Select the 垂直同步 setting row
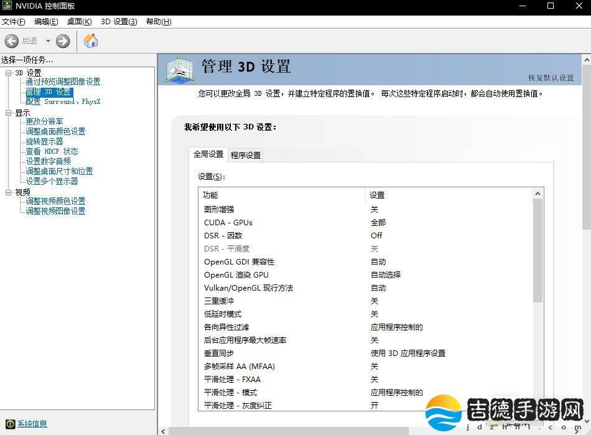 pyautogui.click(x=366, y=353)
